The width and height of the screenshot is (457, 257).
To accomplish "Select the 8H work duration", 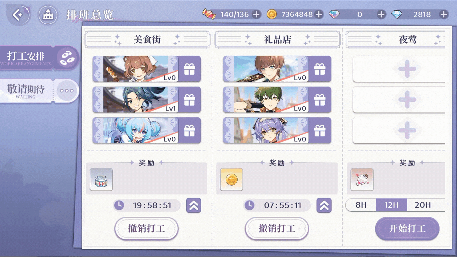I will [361, 205].
